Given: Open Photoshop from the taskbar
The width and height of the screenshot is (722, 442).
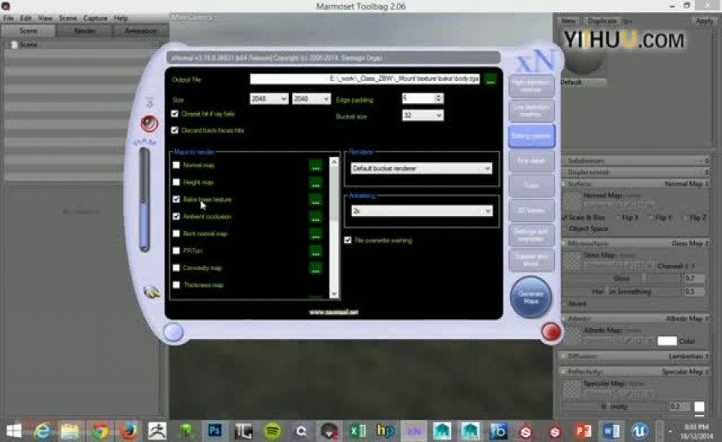Looking at the screenshot, I should [214, 431].
